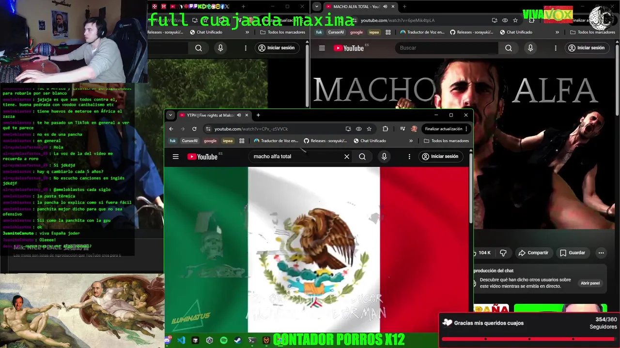The height and width of the screenshot is (348, 620).
Task: Open 'iepaa' bookmark in MACHO ALFA window
Action: point(374,32)
